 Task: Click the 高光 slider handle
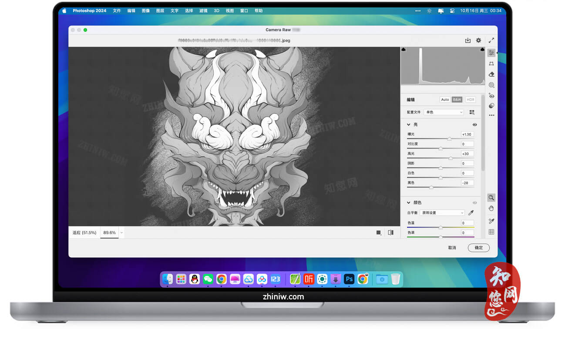(451, 158)
